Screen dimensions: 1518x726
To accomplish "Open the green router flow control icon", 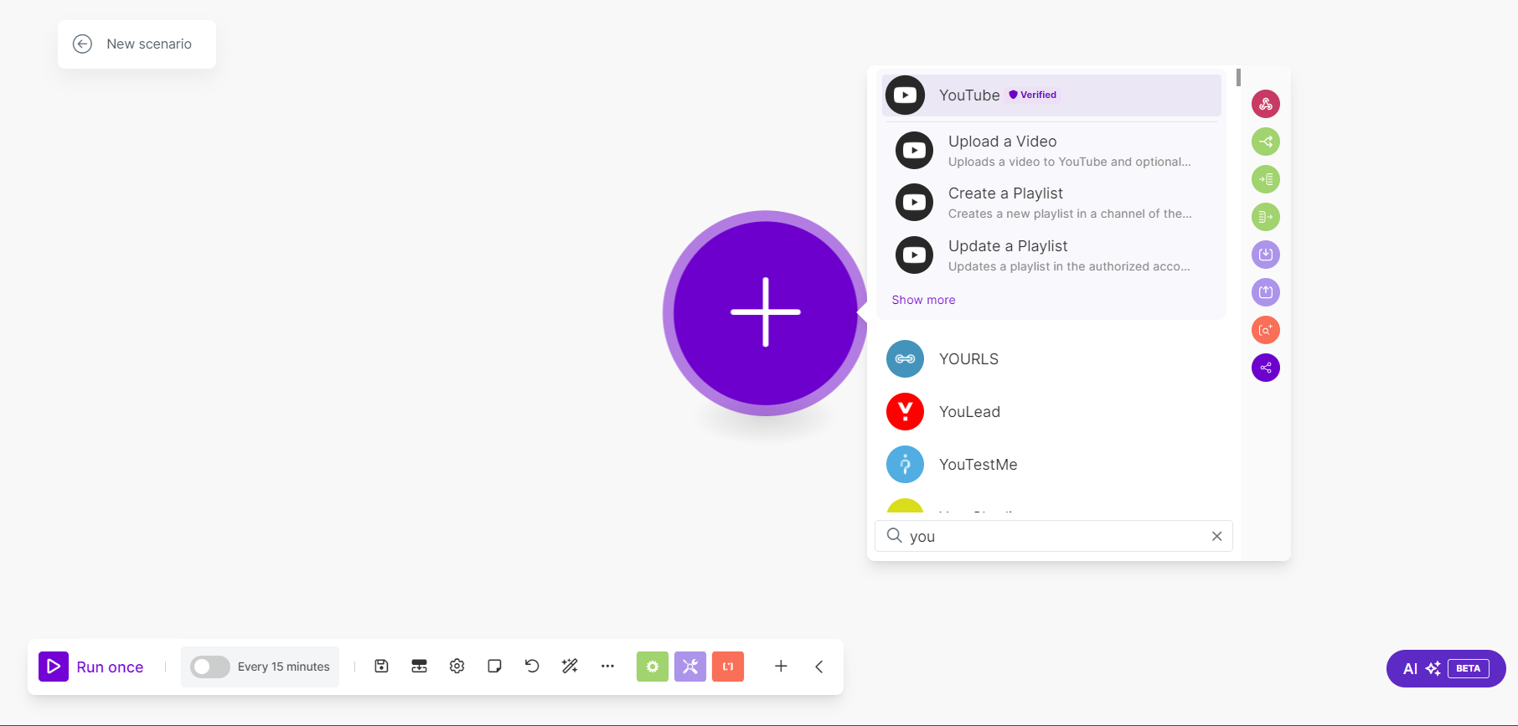I will [1266, 142].
